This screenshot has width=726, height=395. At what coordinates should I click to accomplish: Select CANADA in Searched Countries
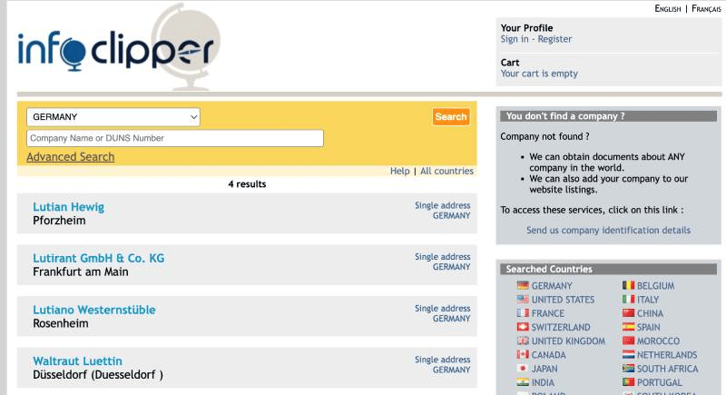(549, 355)
